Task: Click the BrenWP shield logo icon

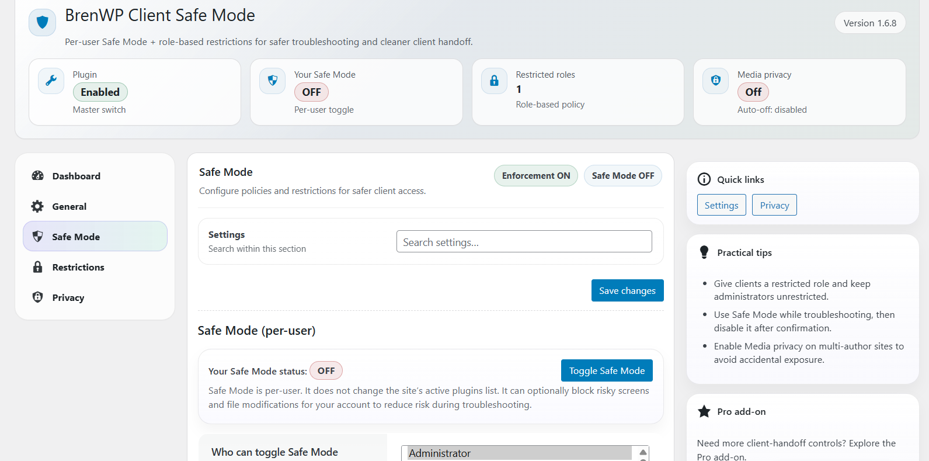Action: (42, 23)
